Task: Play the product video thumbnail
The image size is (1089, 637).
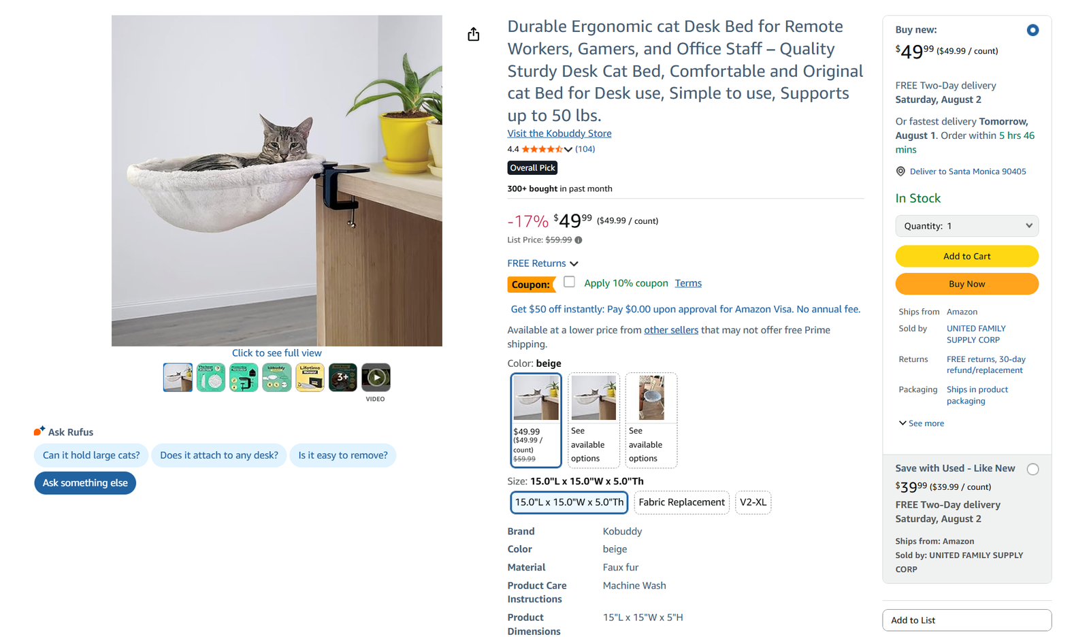Action: tap(376, 378)
